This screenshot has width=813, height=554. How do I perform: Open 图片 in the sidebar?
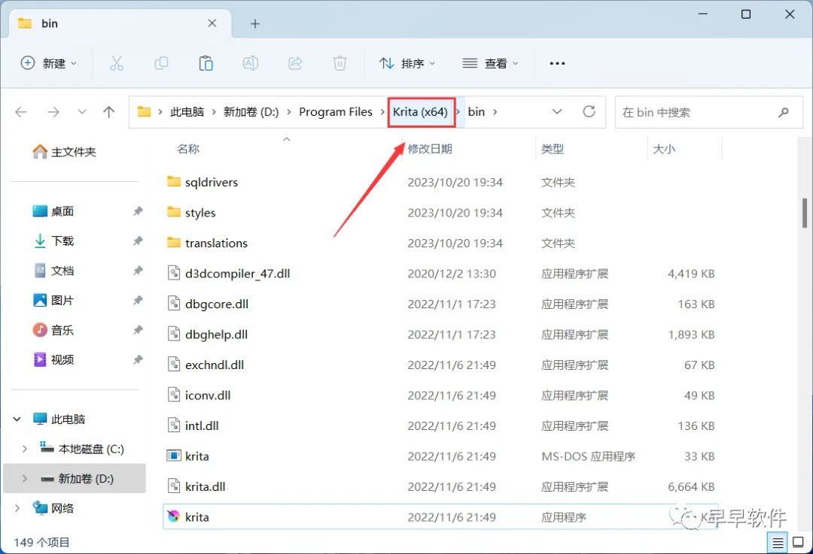[x=53, y=300]
